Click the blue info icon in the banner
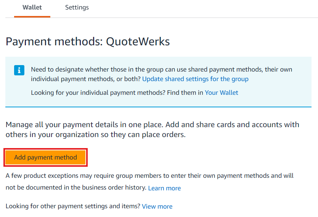 [19, 70]
